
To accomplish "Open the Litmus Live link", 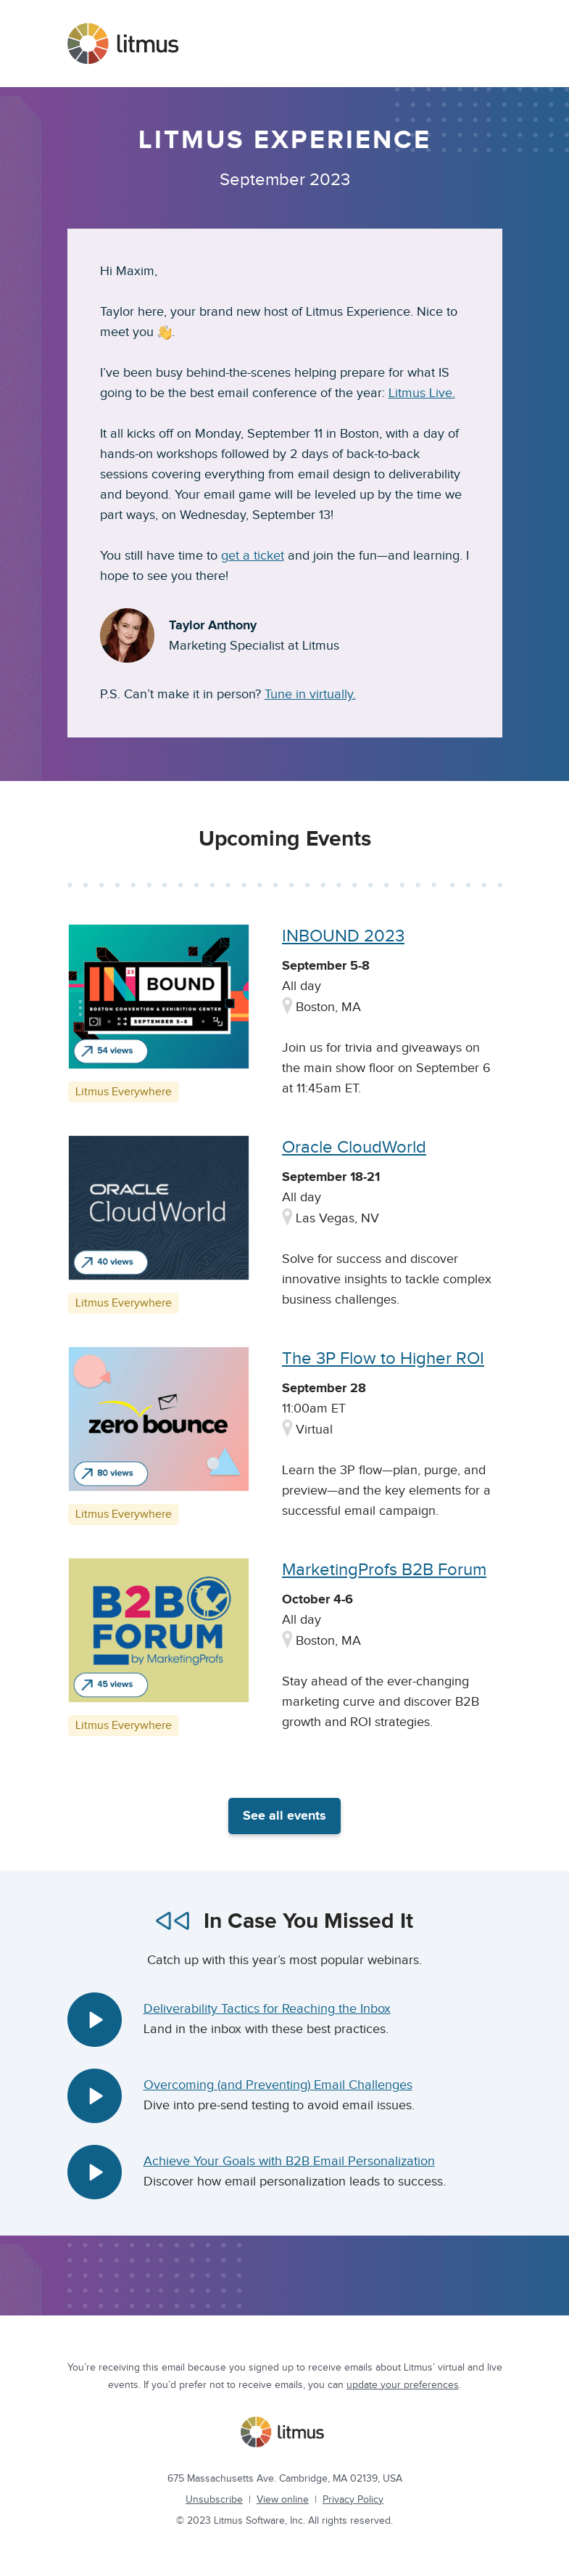I will 421,393.
